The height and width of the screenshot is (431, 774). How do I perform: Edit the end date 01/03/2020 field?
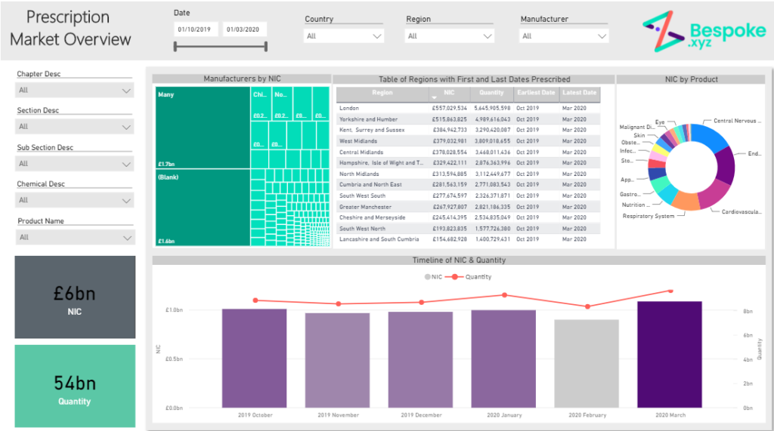tap(244, 29)
